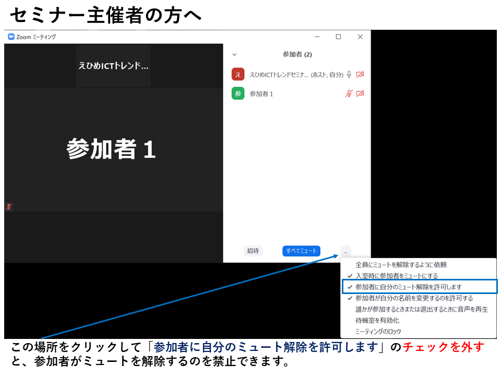Click the camera-off icon of 参加者 1
Viewport: 501px width, 376px height.
pos(360,93)
